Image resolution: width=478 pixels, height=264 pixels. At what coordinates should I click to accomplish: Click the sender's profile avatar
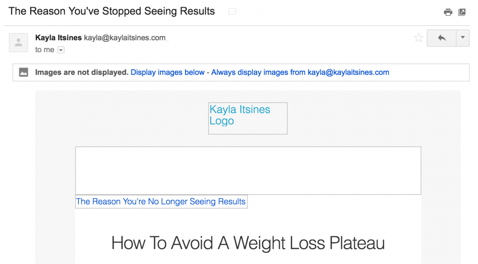19,42
